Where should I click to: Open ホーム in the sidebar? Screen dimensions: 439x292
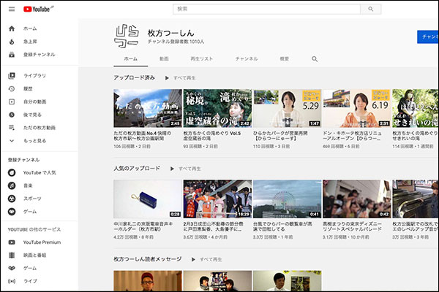coord(29,28)
